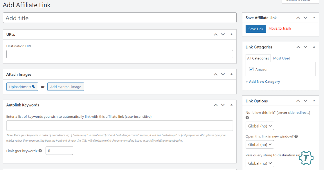Viewport: 324px width, 170px height.
Task: Switch to the Most Used tab
Action: click(x=281, y=58)
